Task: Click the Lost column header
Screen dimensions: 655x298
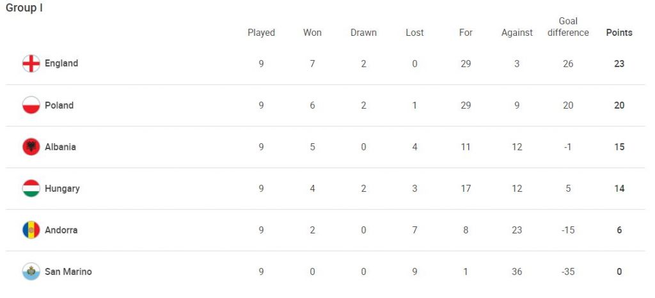Action: tap(414, 33)
